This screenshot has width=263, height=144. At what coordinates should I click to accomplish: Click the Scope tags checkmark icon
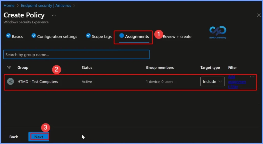click(x=88, y=35)
